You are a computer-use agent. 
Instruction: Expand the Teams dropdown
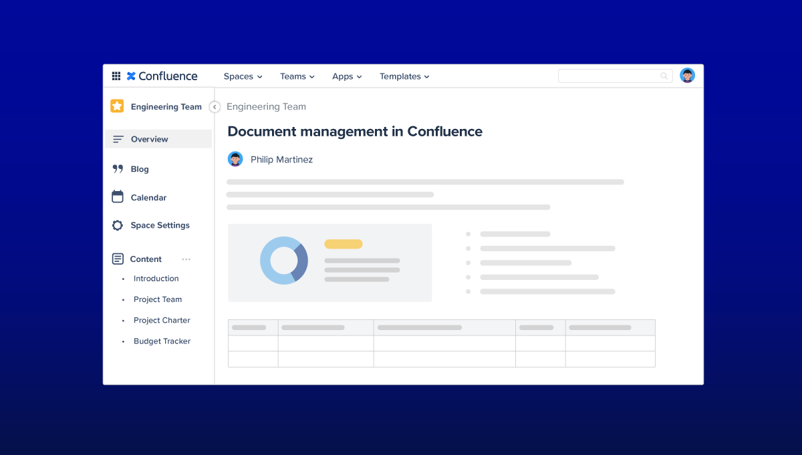tap(296, 76)
